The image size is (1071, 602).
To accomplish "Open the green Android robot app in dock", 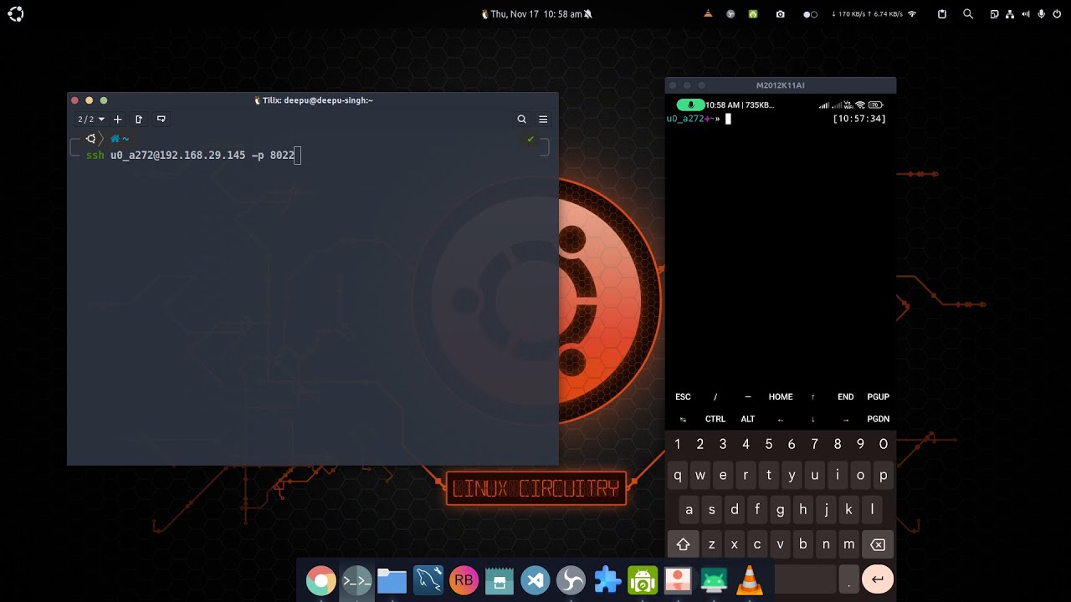I will [x=643, y=579].
